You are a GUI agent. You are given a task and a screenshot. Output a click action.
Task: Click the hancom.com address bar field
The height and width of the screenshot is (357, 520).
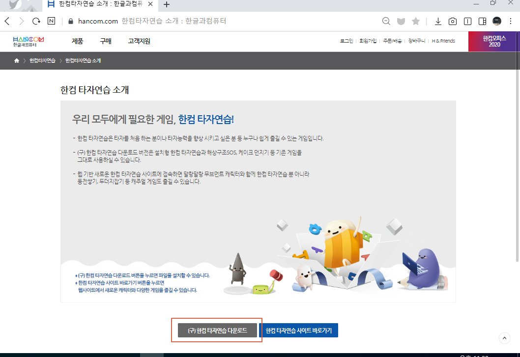[219, 21]
